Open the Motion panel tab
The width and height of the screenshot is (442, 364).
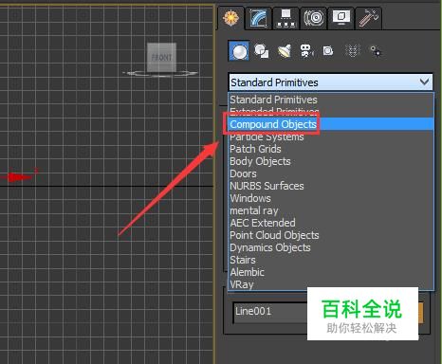(313, 18)
